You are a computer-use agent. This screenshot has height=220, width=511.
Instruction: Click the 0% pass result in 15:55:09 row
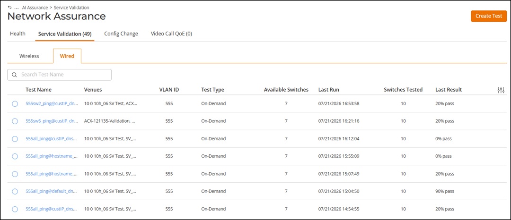click(x=443, y=156)
